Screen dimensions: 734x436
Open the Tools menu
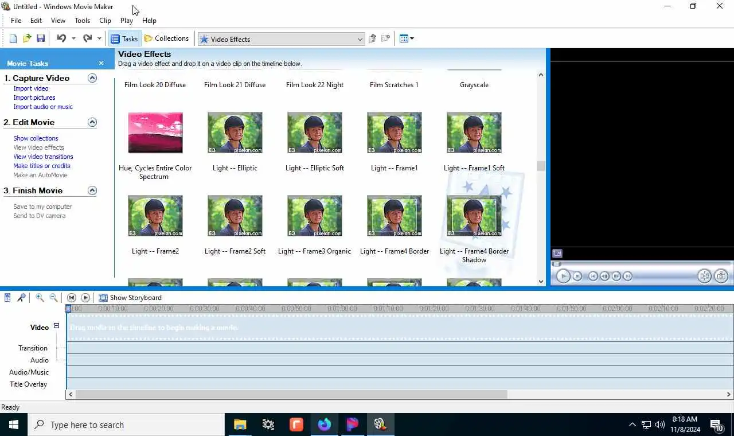tap(82, 20)
